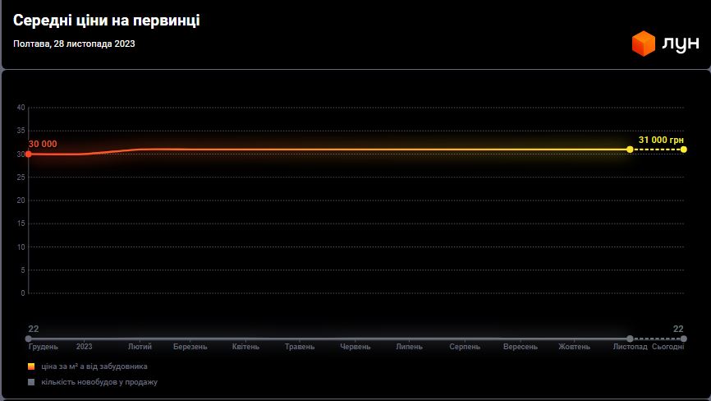Select the Вересень month label

[521, 347]
